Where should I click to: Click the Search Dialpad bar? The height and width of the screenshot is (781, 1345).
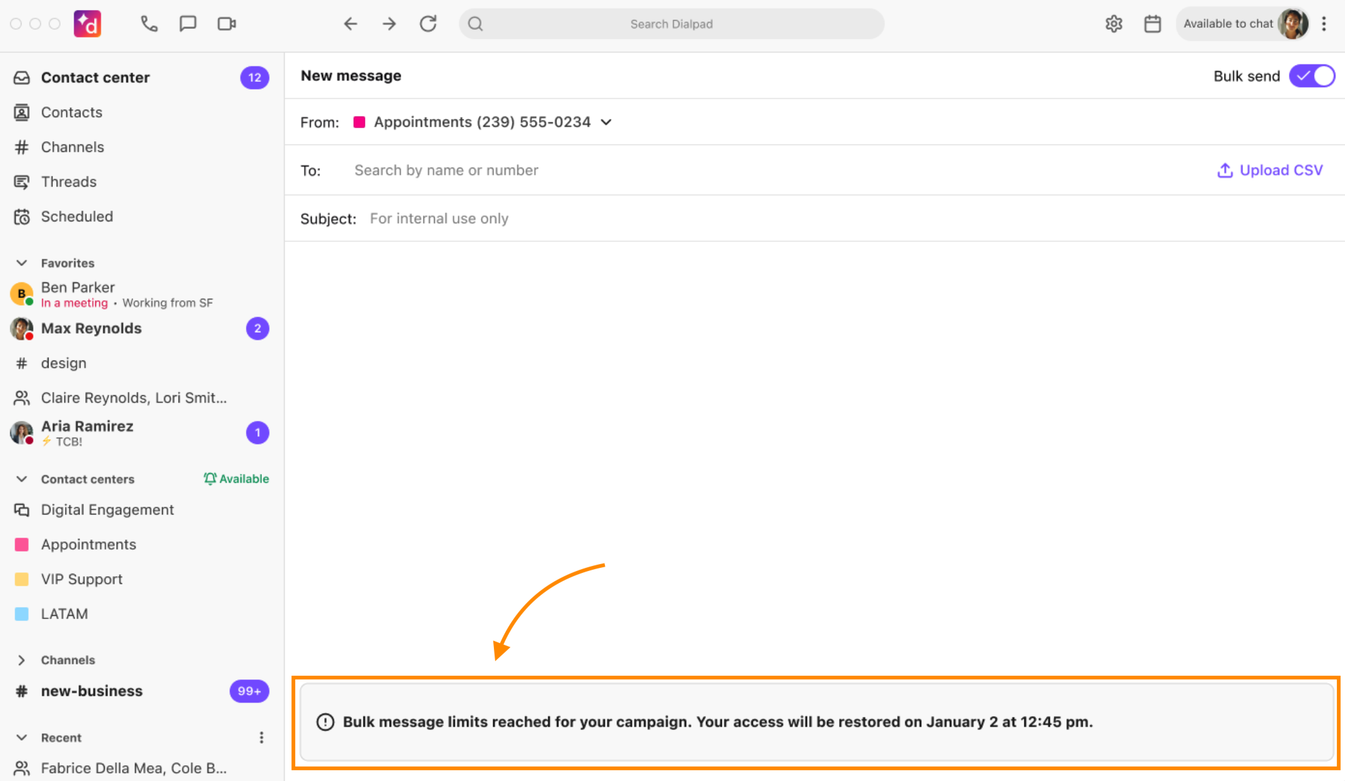click(671, 24)
